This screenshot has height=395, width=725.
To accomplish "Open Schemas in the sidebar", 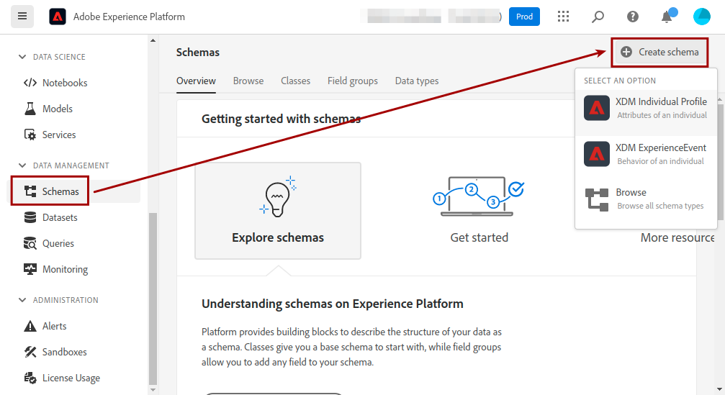I will pos(51,191).
